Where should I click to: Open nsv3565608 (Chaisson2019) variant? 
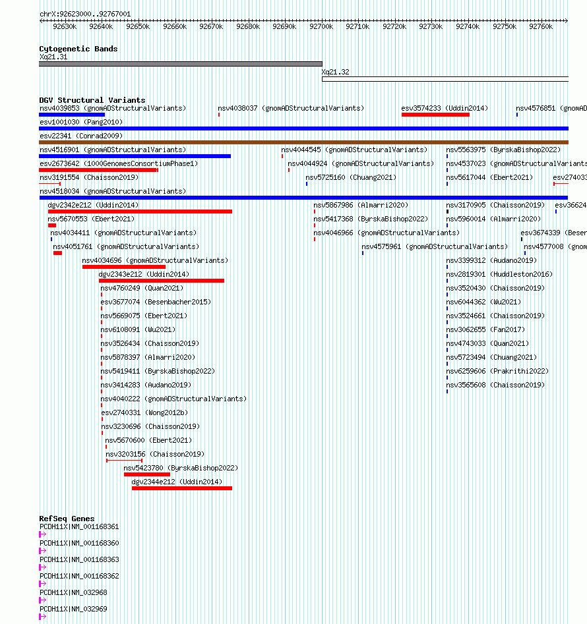click(x=495, y=385)
